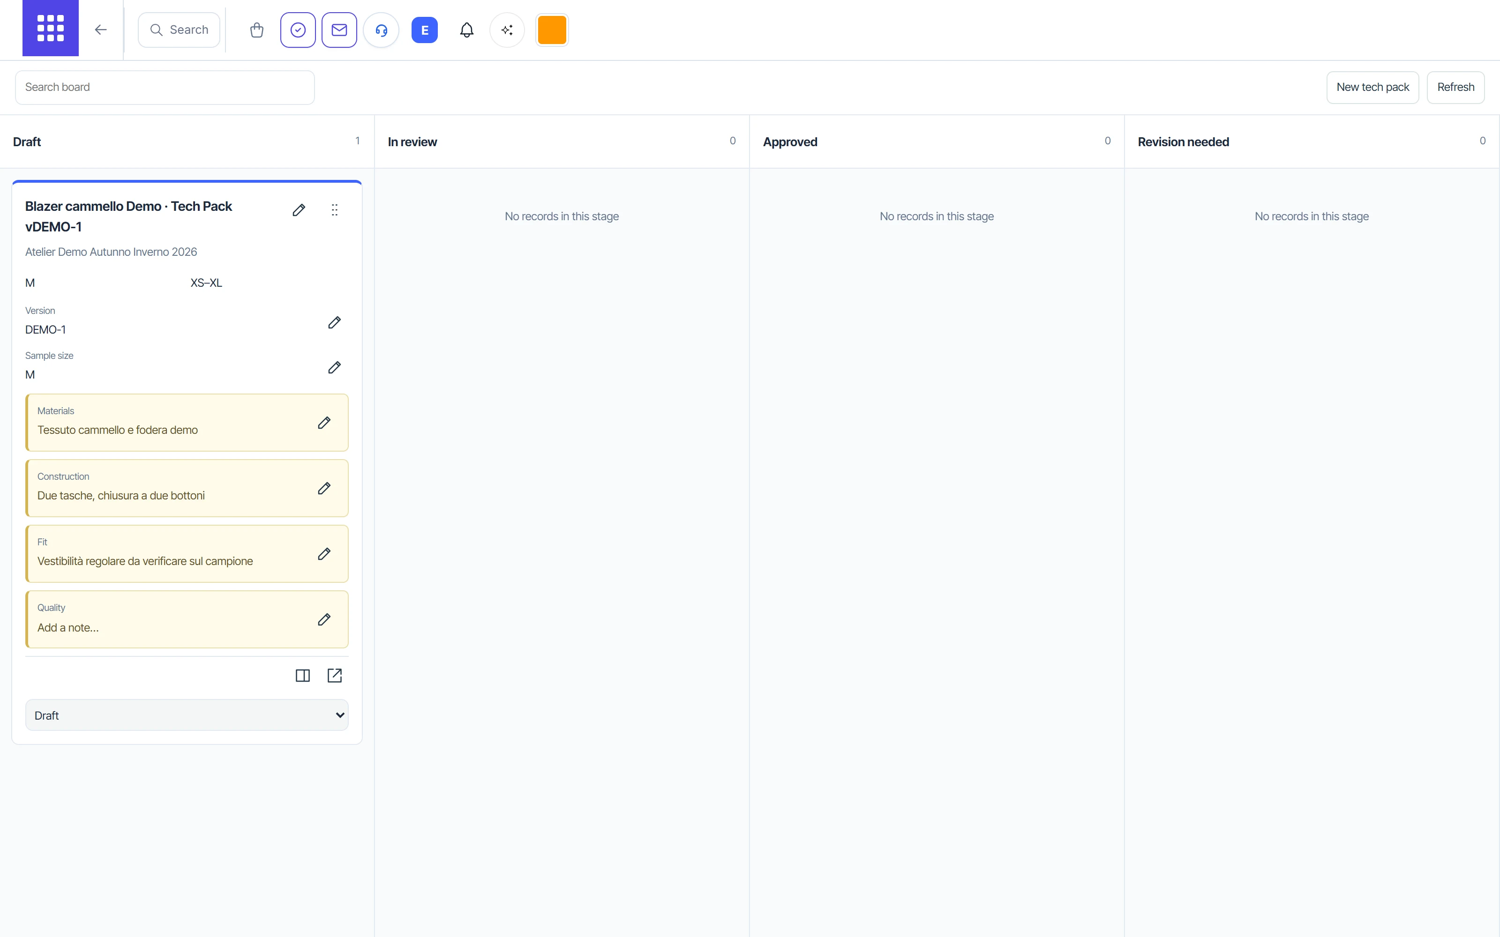Edit the Sample size field
This screenshot has width=1500, height=937.
coord(335,367)
